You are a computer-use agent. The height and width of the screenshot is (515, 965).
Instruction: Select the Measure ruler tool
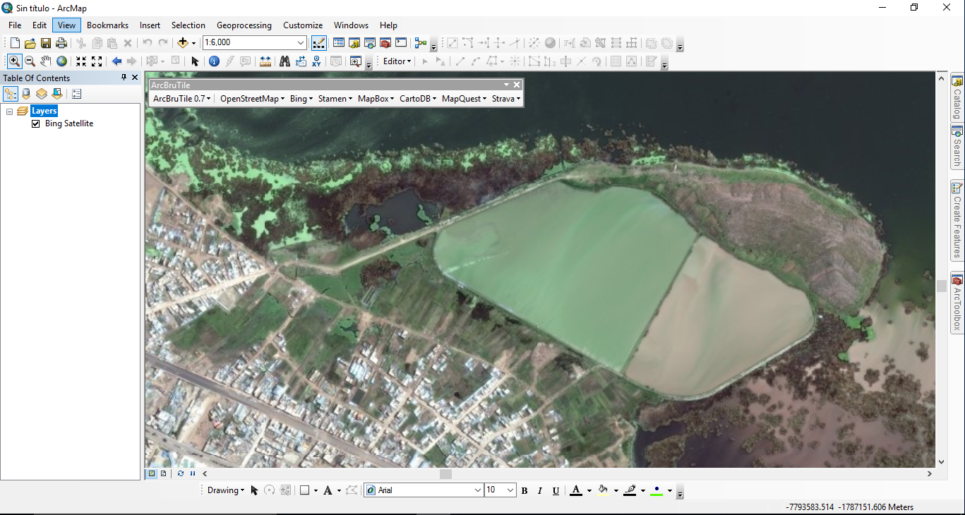(x=265, y=61)
